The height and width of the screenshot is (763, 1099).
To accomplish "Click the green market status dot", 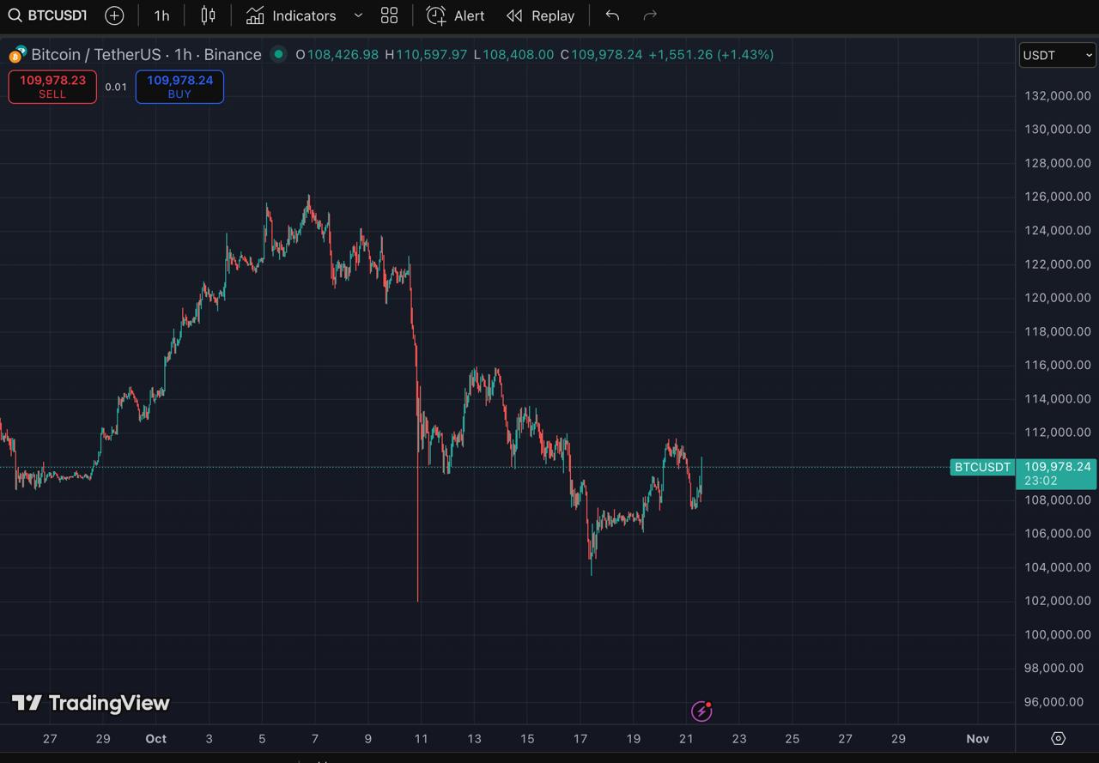I will click(x=278, y=54).
